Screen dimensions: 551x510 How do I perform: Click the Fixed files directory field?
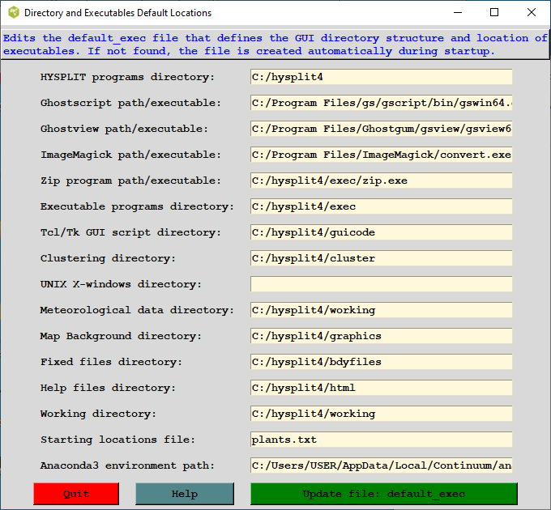coord(381,362)
